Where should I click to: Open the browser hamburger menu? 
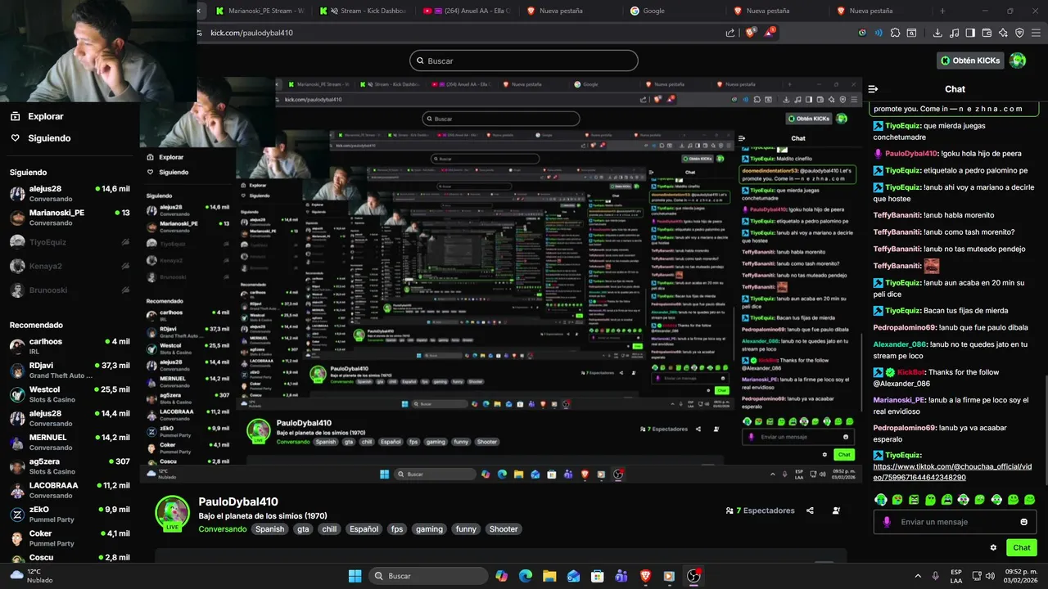tap(1036, 33)
